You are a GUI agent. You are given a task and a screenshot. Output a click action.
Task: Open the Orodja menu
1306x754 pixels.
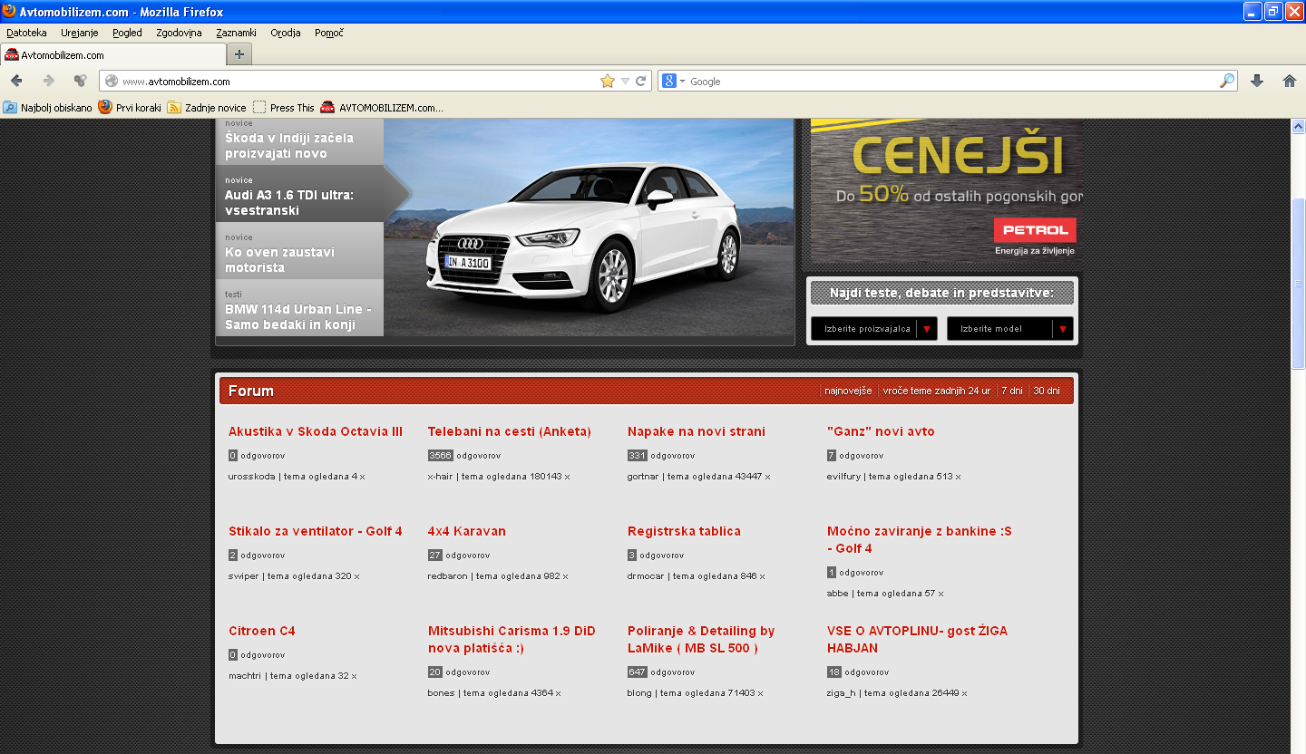click(286, 33)
